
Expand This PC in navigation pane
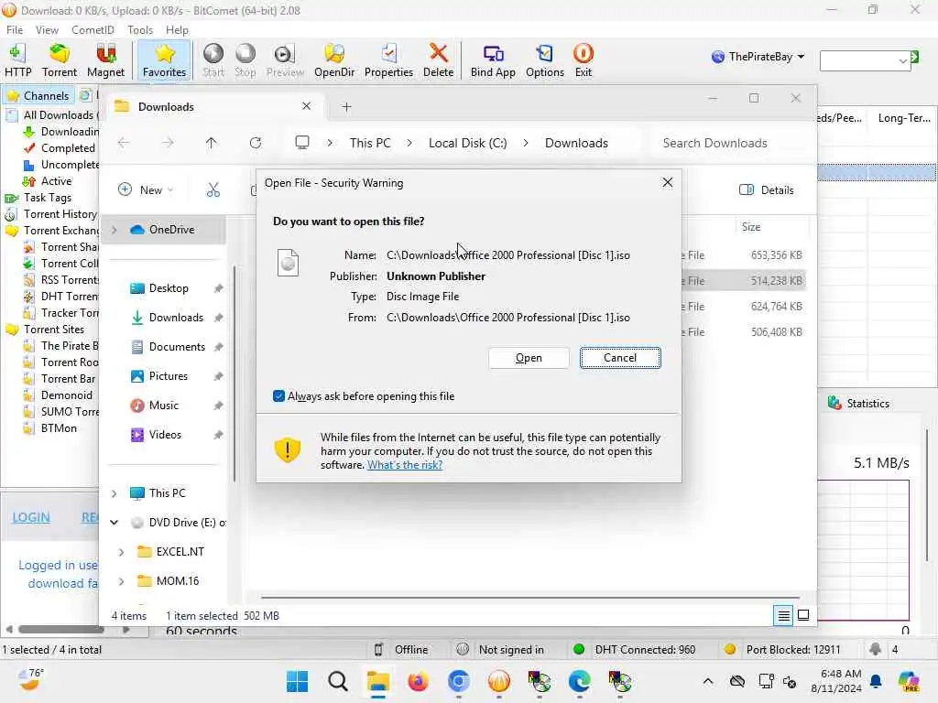[115, 493]
